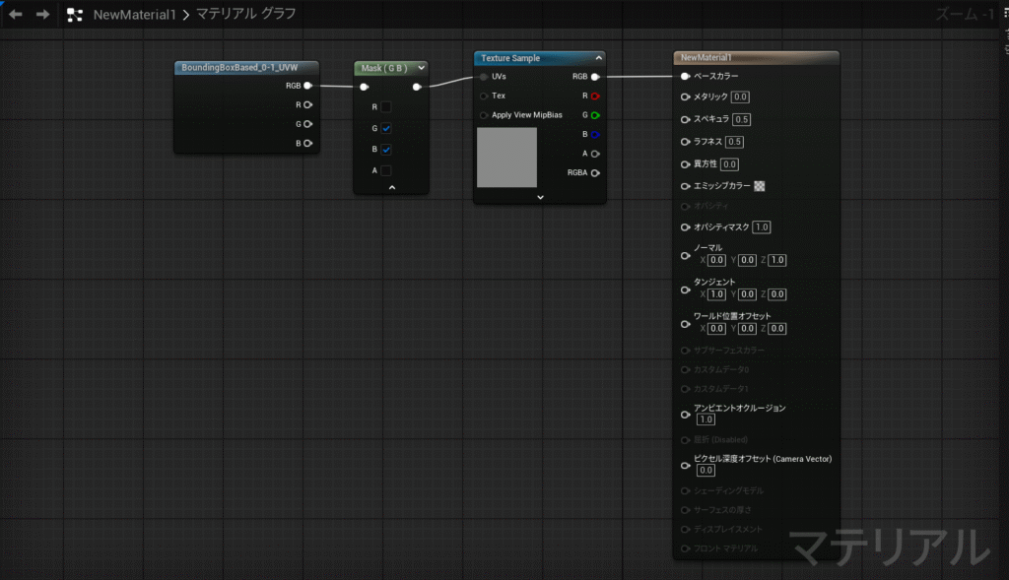Click the Apply View MipBias input pin
The image size is (1009, 580).
[x=484, y=115]
